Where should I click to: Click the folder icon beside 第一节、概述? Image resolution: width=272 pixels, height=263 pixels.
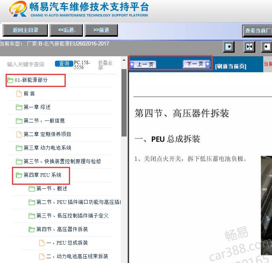coord(32,189)
